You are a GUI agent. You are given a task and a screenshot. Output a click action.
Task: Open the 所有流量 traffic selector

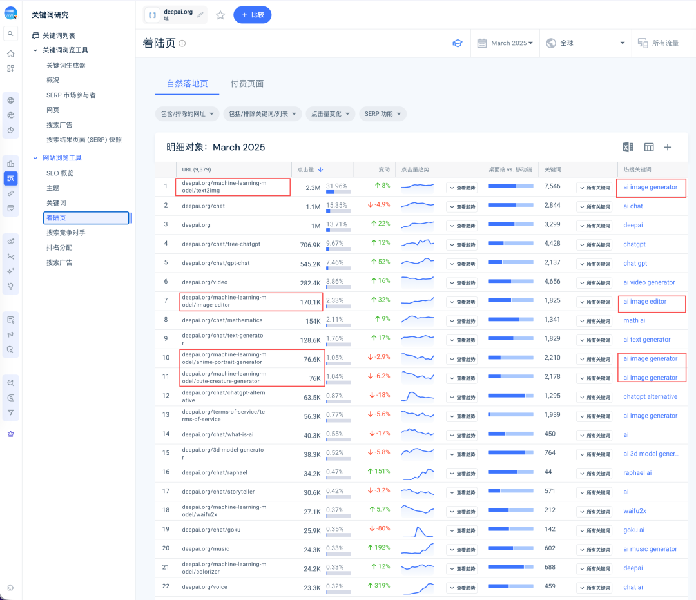(x=659, y=43)
